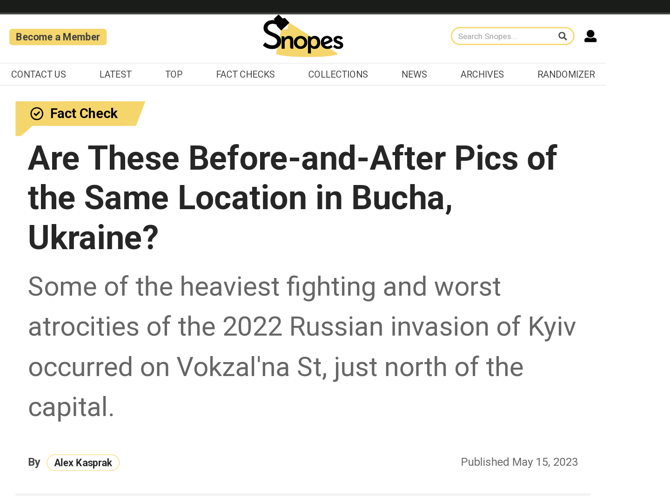This screenshot has width=670, height=502.
Task: Open the COLLECTIONS section
Action: 338,74
